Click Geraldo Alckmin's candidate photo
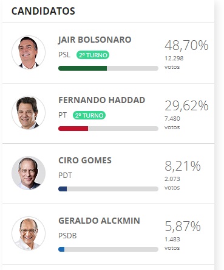The image size is (224, 270). tap(29, 233)
